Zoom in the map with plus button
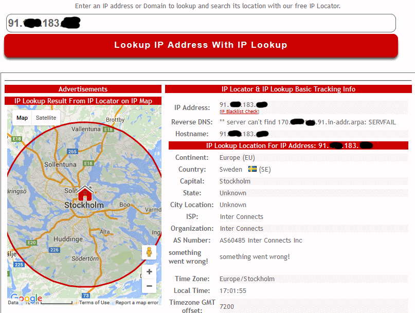 tap(149, 272)
